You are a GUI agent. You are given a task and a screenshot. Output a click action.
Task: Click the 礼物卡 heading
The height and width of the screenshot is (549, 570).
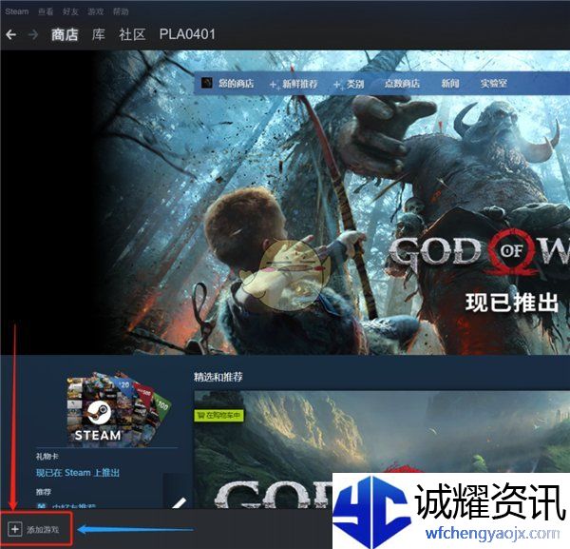(47, 457)
